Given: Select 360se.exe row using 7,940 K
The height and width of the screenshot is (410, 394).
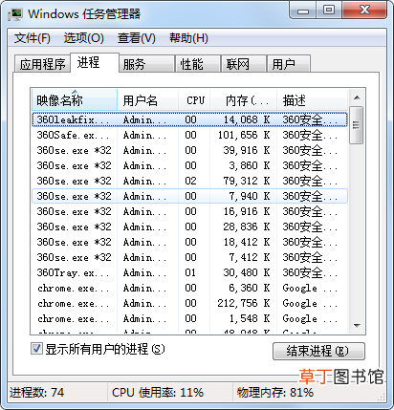Looking at the screenshot, I should point(189,196).
